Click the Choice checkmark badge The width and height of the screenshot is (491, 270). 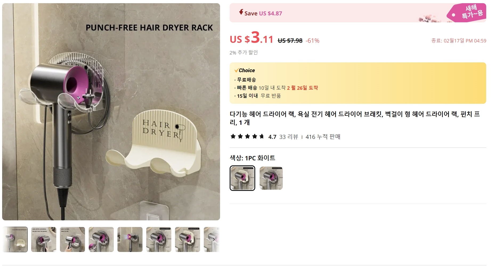(x=245, y=70)
